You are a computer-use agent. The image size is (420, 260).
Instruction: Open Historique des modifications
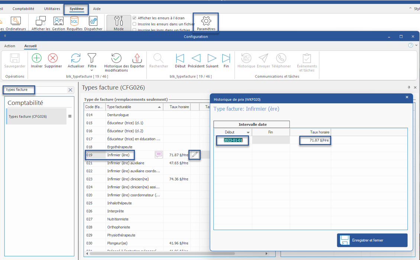click(x=116, y=58)
